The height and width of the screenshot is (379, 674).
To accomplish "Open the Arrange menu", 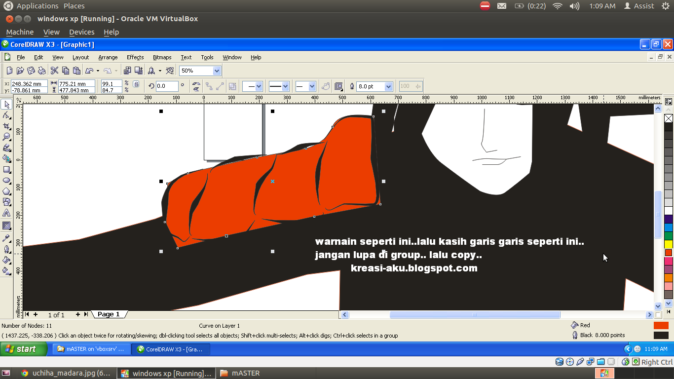I will click(108, 57).
